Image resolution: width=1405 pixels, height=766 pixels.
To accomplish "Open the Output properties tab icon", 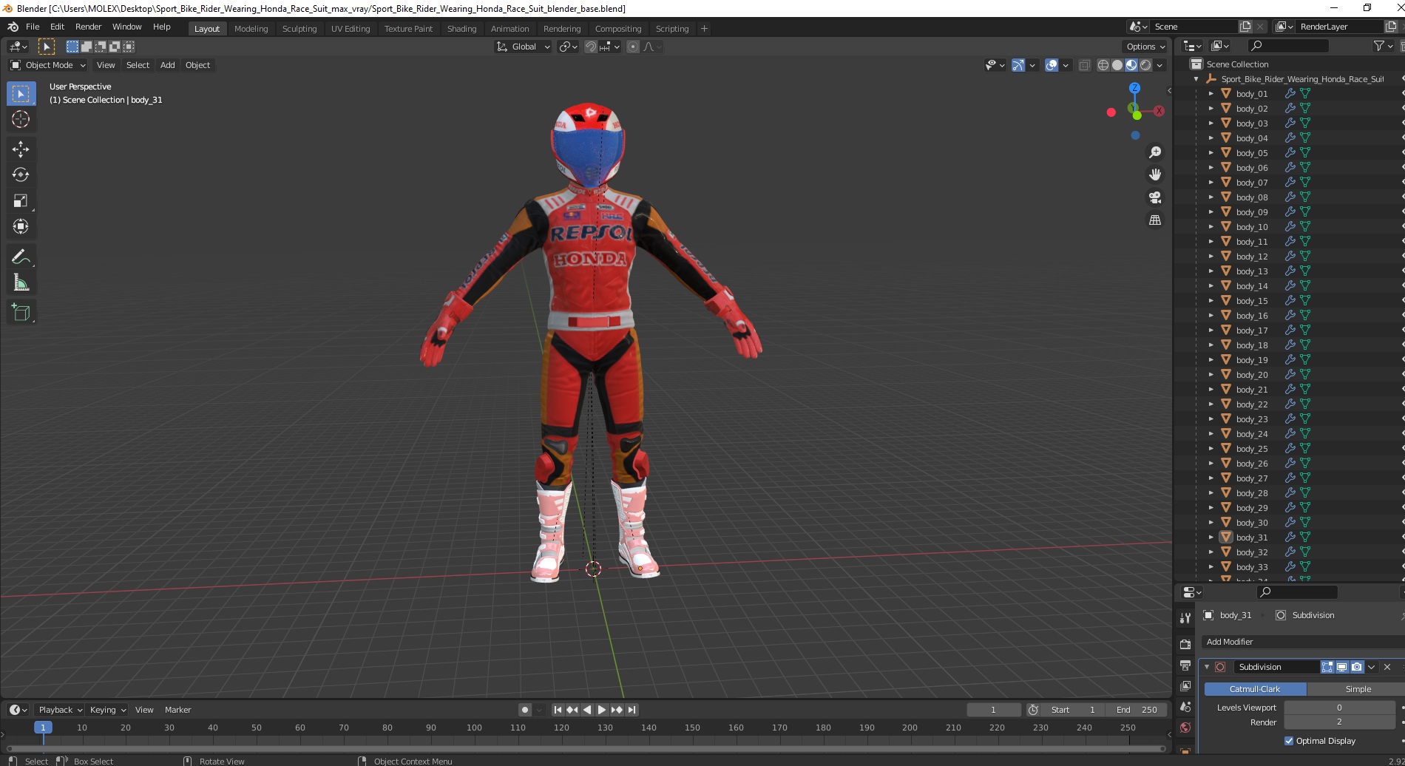I will [1185, 665].
